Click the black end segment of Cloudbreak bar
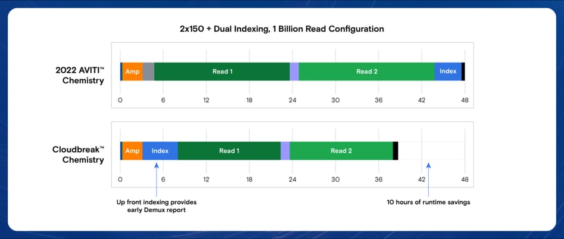The image size is (564, 239). [395, 151]
